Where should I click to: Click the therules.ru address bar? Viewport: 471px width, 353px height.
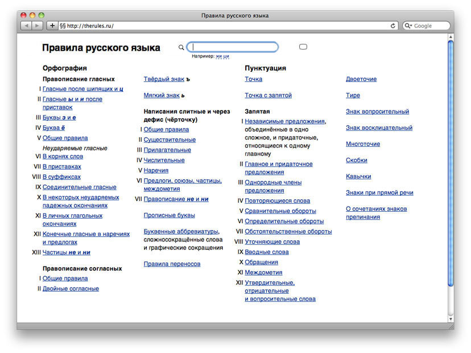click(x=228, y=26)
